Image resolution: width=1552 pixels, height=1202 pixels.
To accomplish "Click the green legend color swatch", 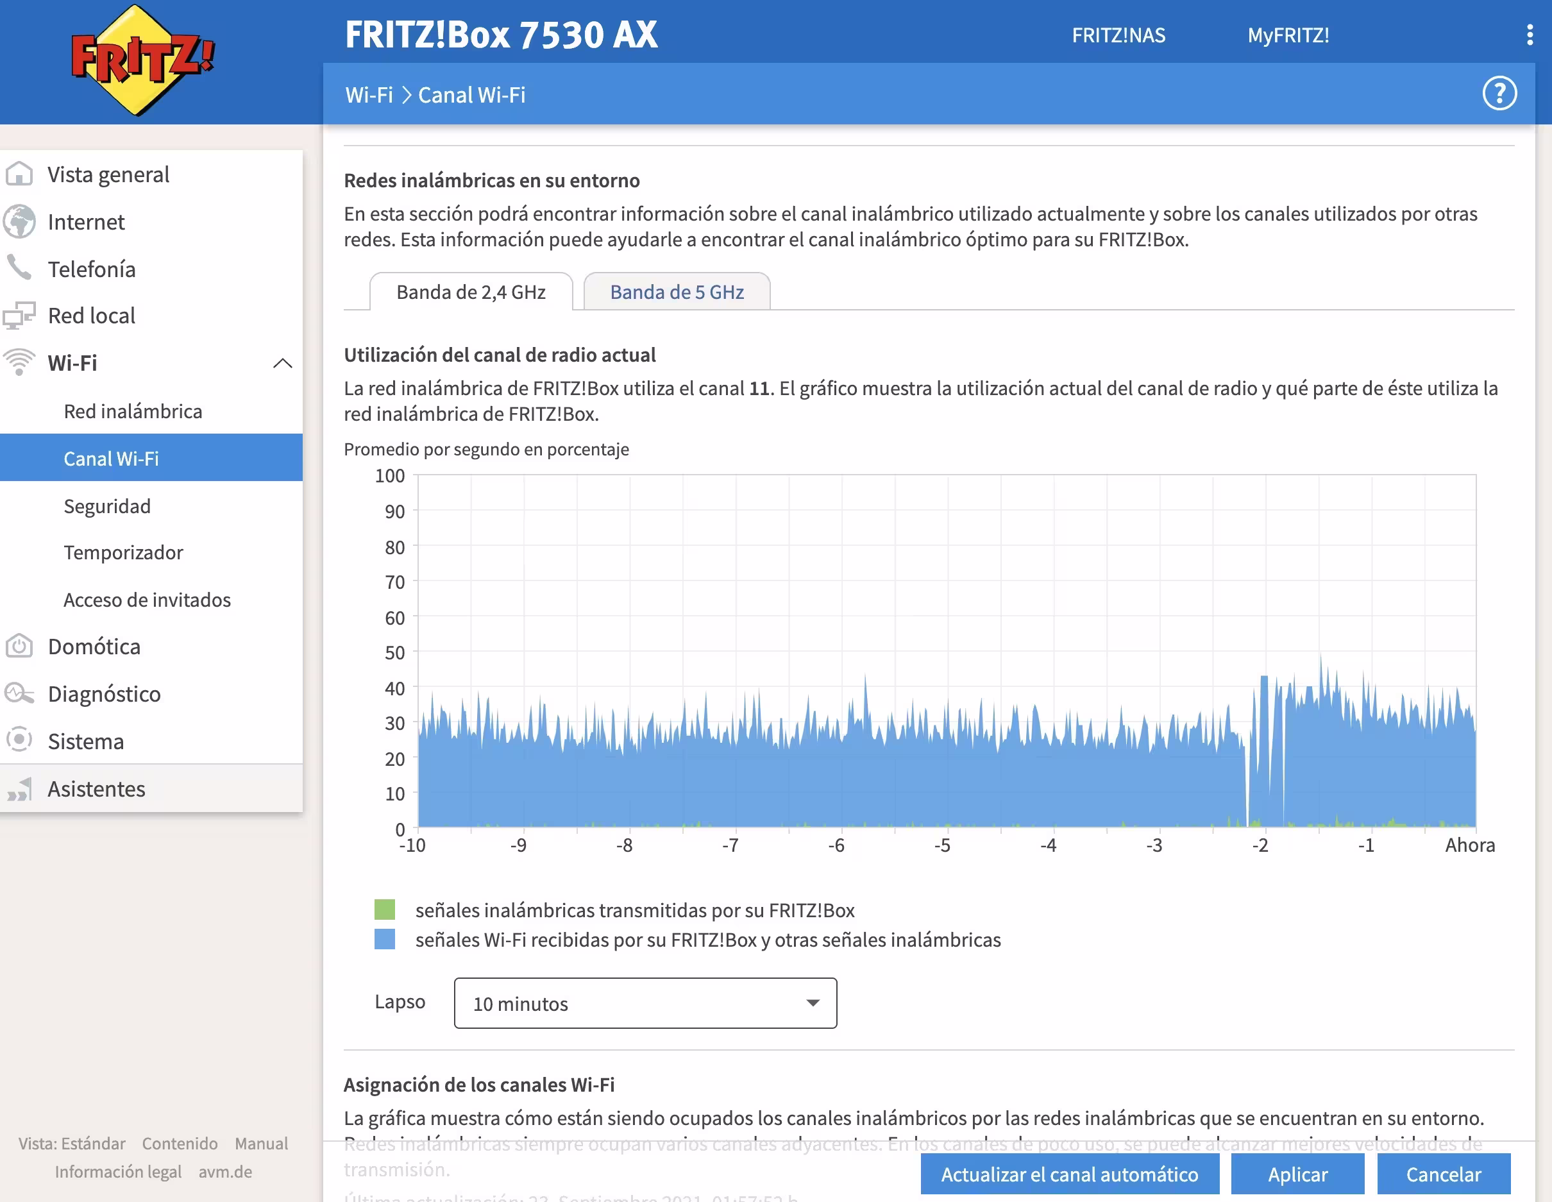I will 384,910.
